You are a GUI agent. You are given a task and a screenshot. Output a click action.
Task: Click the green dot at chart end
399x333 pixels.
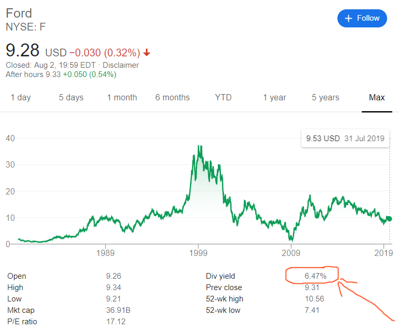[389, 219]
